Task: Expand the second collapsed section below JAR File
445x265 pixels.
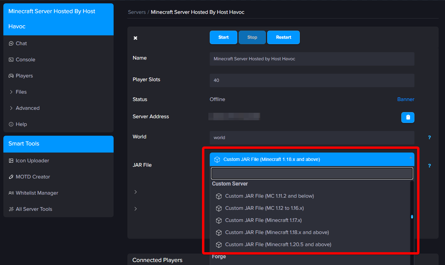Action: 135,209
